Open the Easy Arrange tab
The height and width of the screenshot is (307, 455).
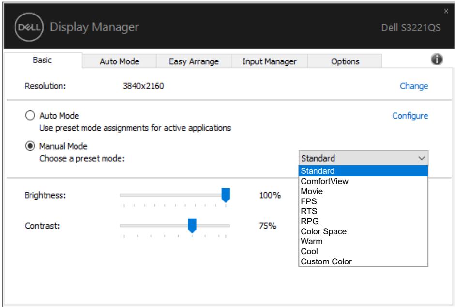pyautogui.click(x=194, y=61)
